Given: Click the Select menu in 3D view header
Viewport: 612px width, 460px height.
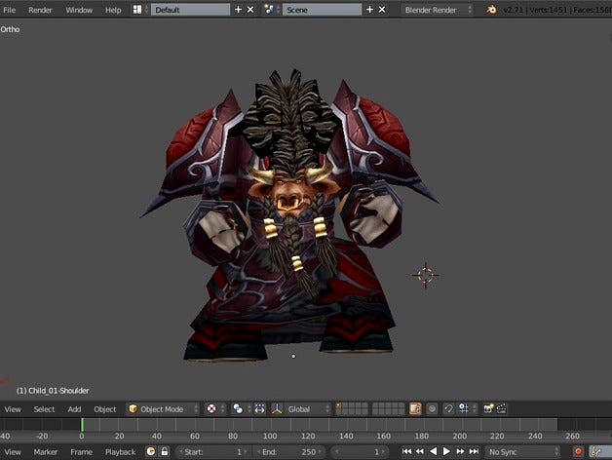Looking at the screenshot, I should pos(44,409).
